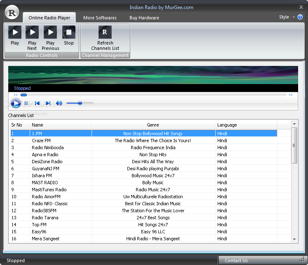Click the Play Previous ribbon icon
This screenshot has width=308, height=265.
[x=50, y=32]
